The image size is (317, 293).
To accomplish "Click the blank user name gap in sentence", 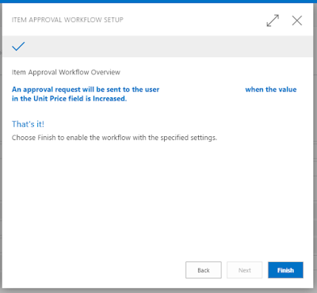I will tap(202, 89).
